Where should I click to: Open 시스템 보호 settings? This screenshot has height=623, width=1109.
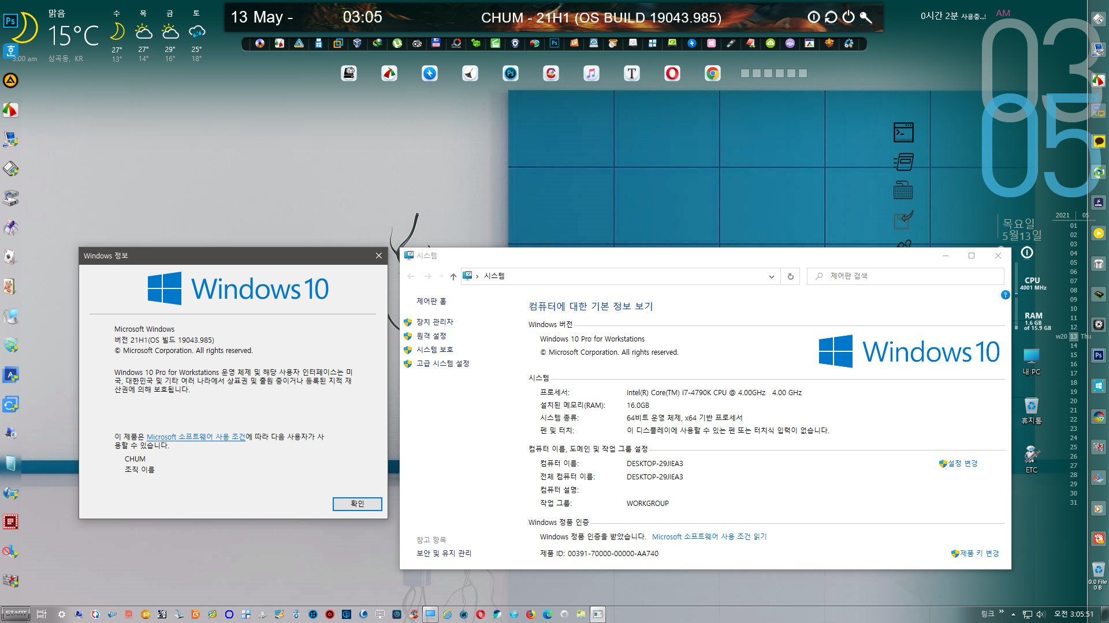(434, 350)
